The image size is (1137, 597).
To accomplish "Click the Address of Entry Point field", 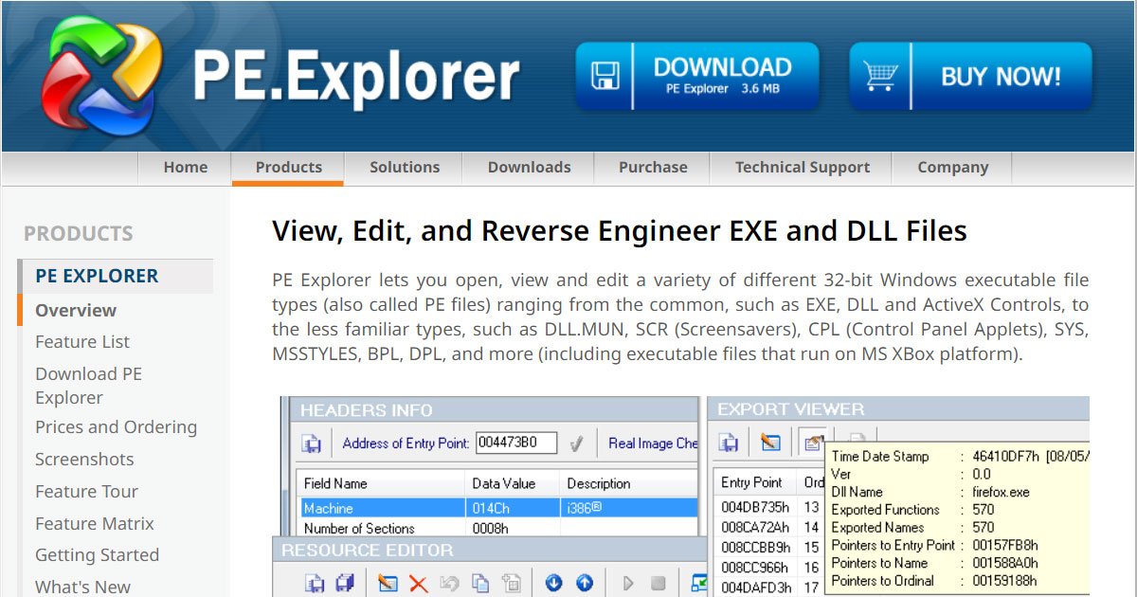I will (515, 443).
